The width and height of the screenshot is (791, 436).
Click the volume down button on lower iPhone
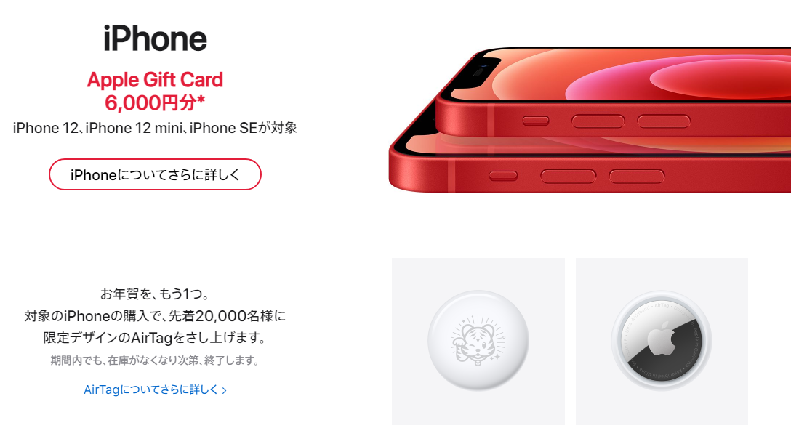[x=637, y=176]
